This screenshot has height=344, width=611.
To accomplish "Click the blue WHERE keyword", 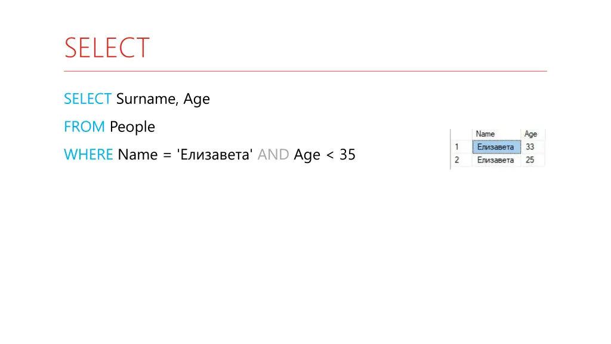I will 88,155.
